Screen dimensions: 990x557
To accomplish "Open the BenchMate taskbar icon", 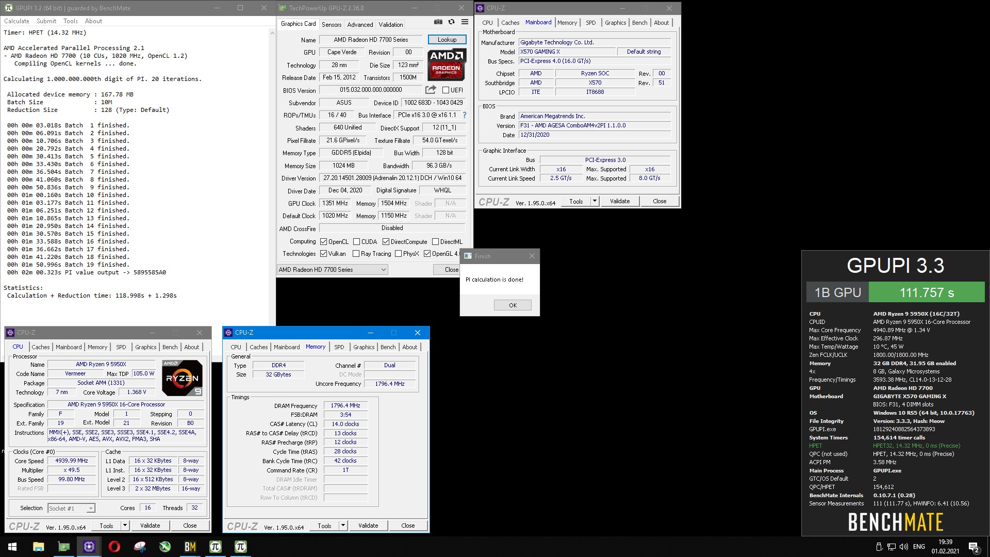I will tap(190, 547).
